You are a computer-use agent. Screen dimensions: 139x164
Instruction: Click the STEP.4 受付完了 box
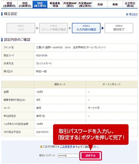click(119, 28)
